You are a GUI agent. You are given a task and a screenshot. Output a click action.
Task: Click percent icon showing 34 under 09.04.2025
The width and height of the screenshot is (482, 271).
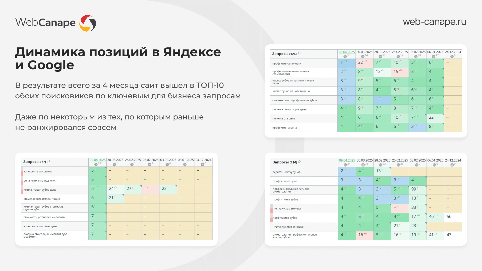point(345,165)
